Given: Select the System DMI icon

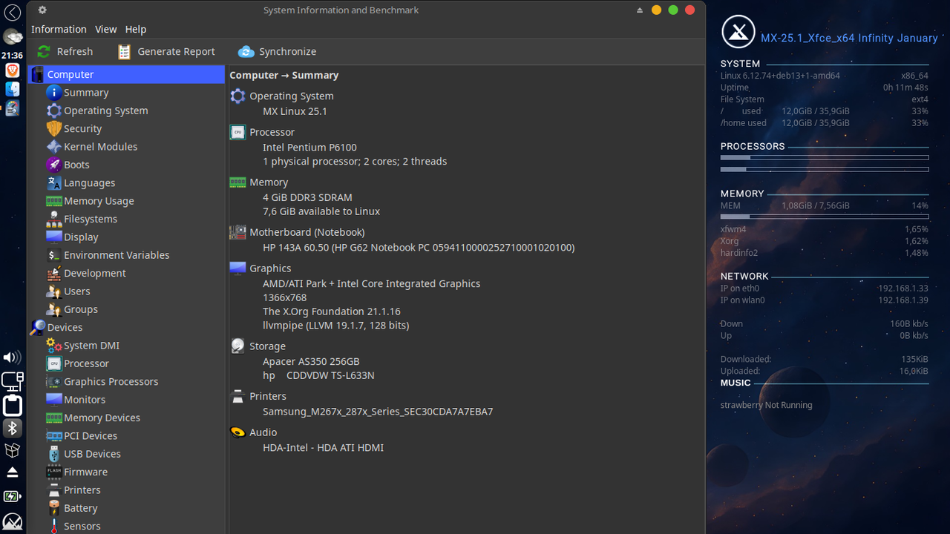Looking at the screenshot, I should point(53,346).
